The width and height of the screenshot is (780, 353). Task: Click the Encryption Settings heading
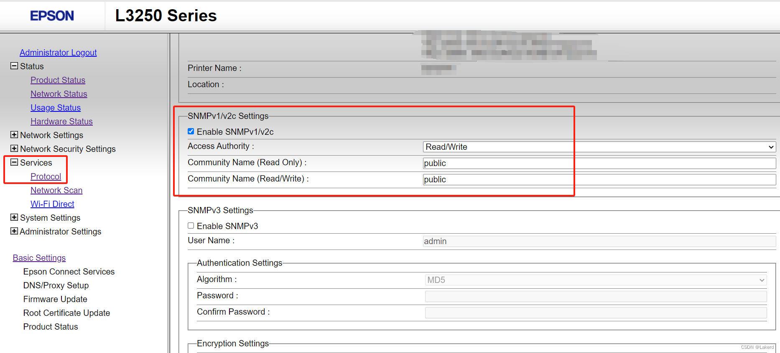coord(233,343)
